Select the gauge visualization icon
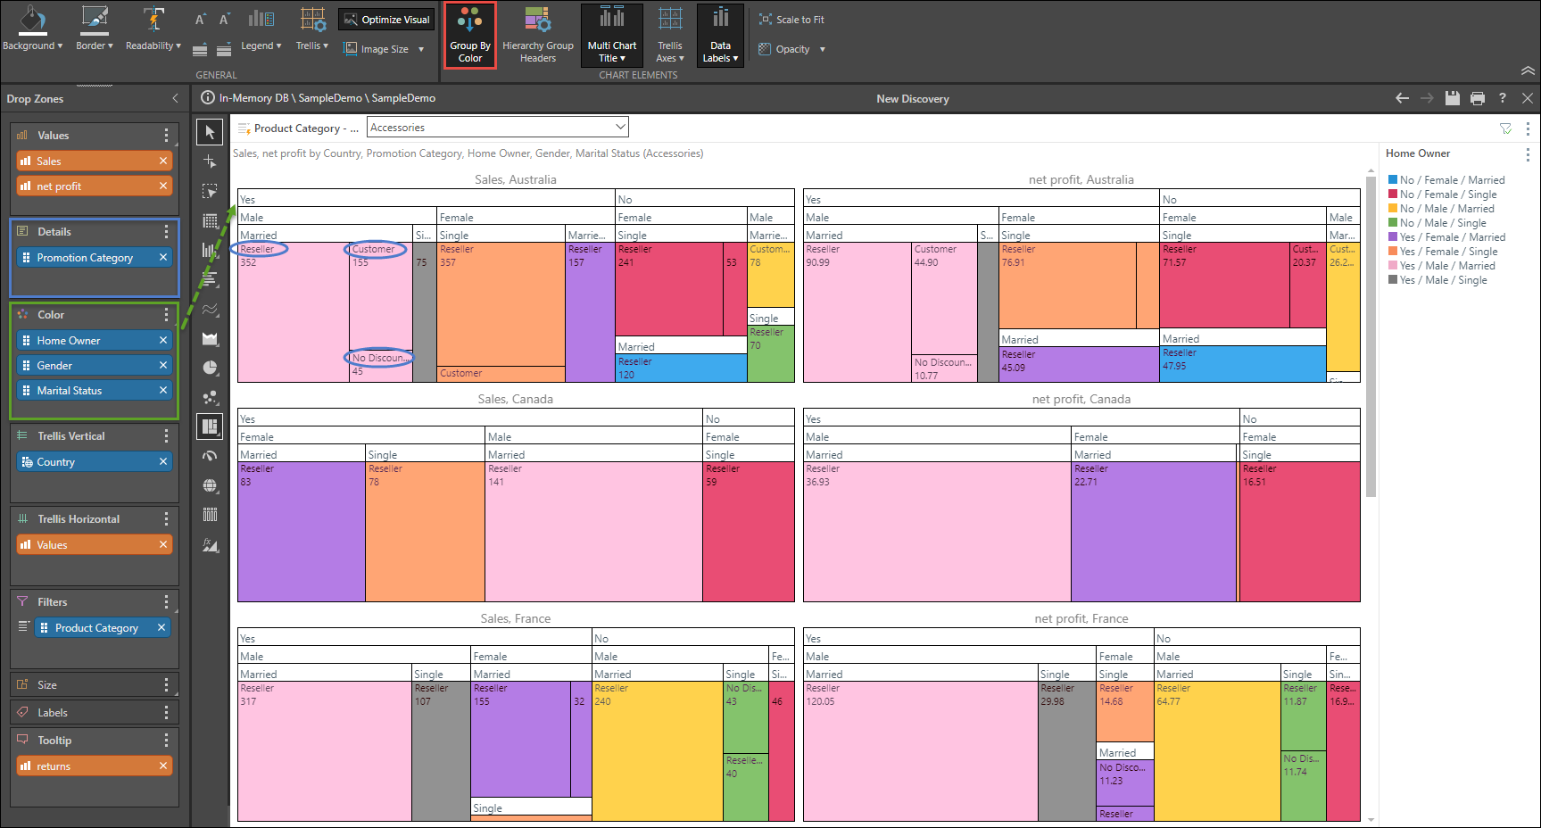Screen dimensions: 1541x828 [210, 456]
